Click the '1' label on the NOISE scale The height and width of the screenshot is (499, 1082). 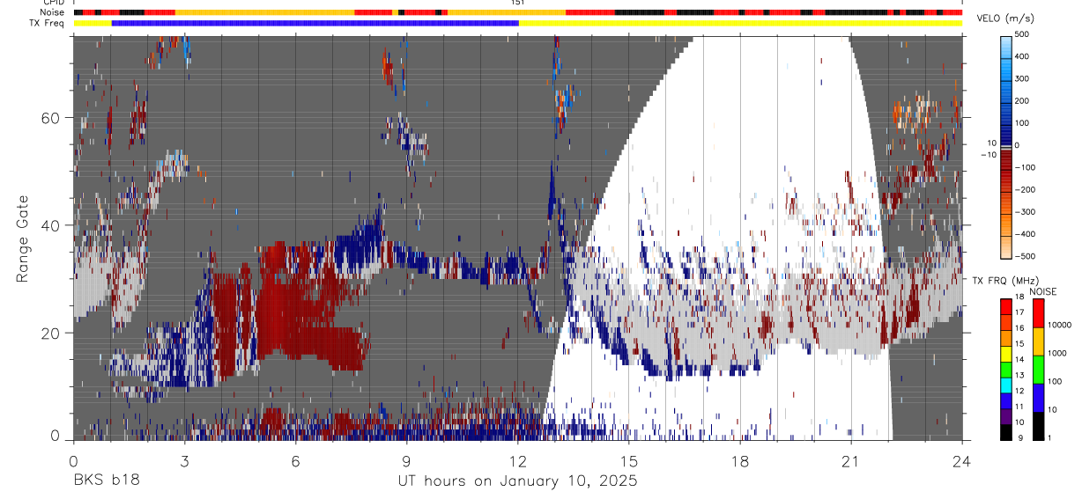point(1049,438)
